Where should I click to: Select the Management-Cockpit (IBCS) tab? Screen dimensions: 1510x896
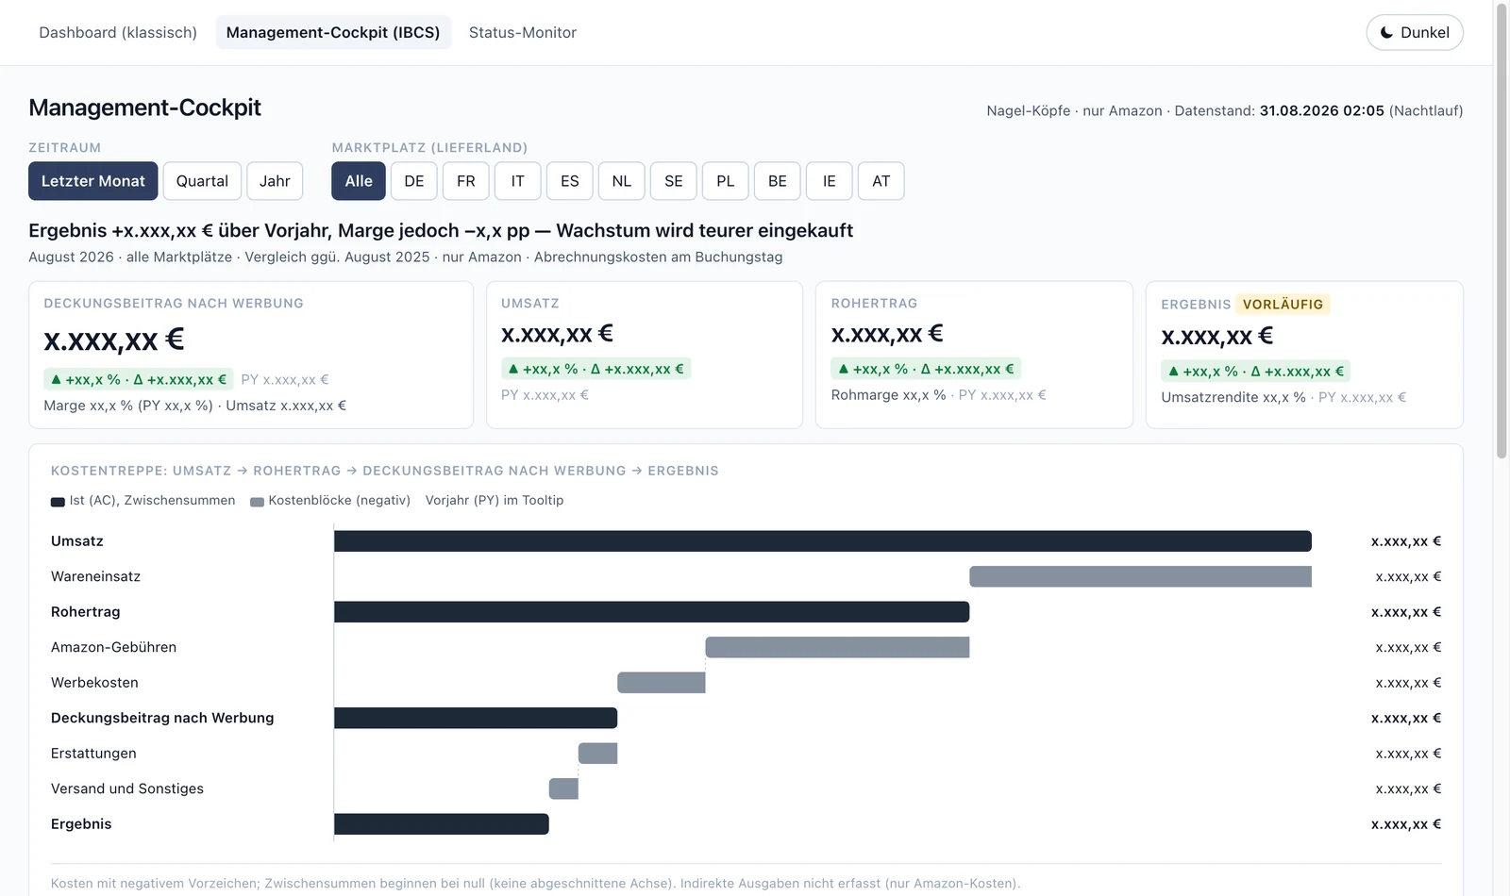click(333, 32)
